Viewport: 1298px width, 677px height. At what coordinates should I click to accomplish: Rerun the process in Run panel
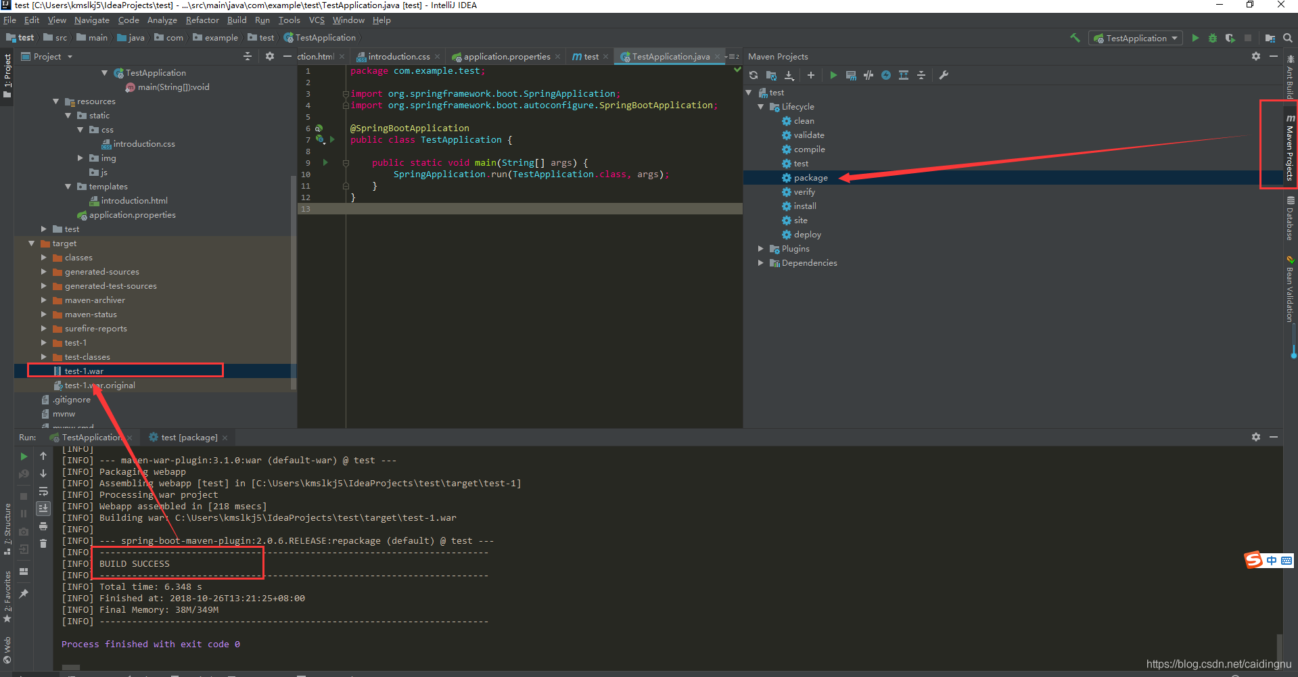(24, 457)
